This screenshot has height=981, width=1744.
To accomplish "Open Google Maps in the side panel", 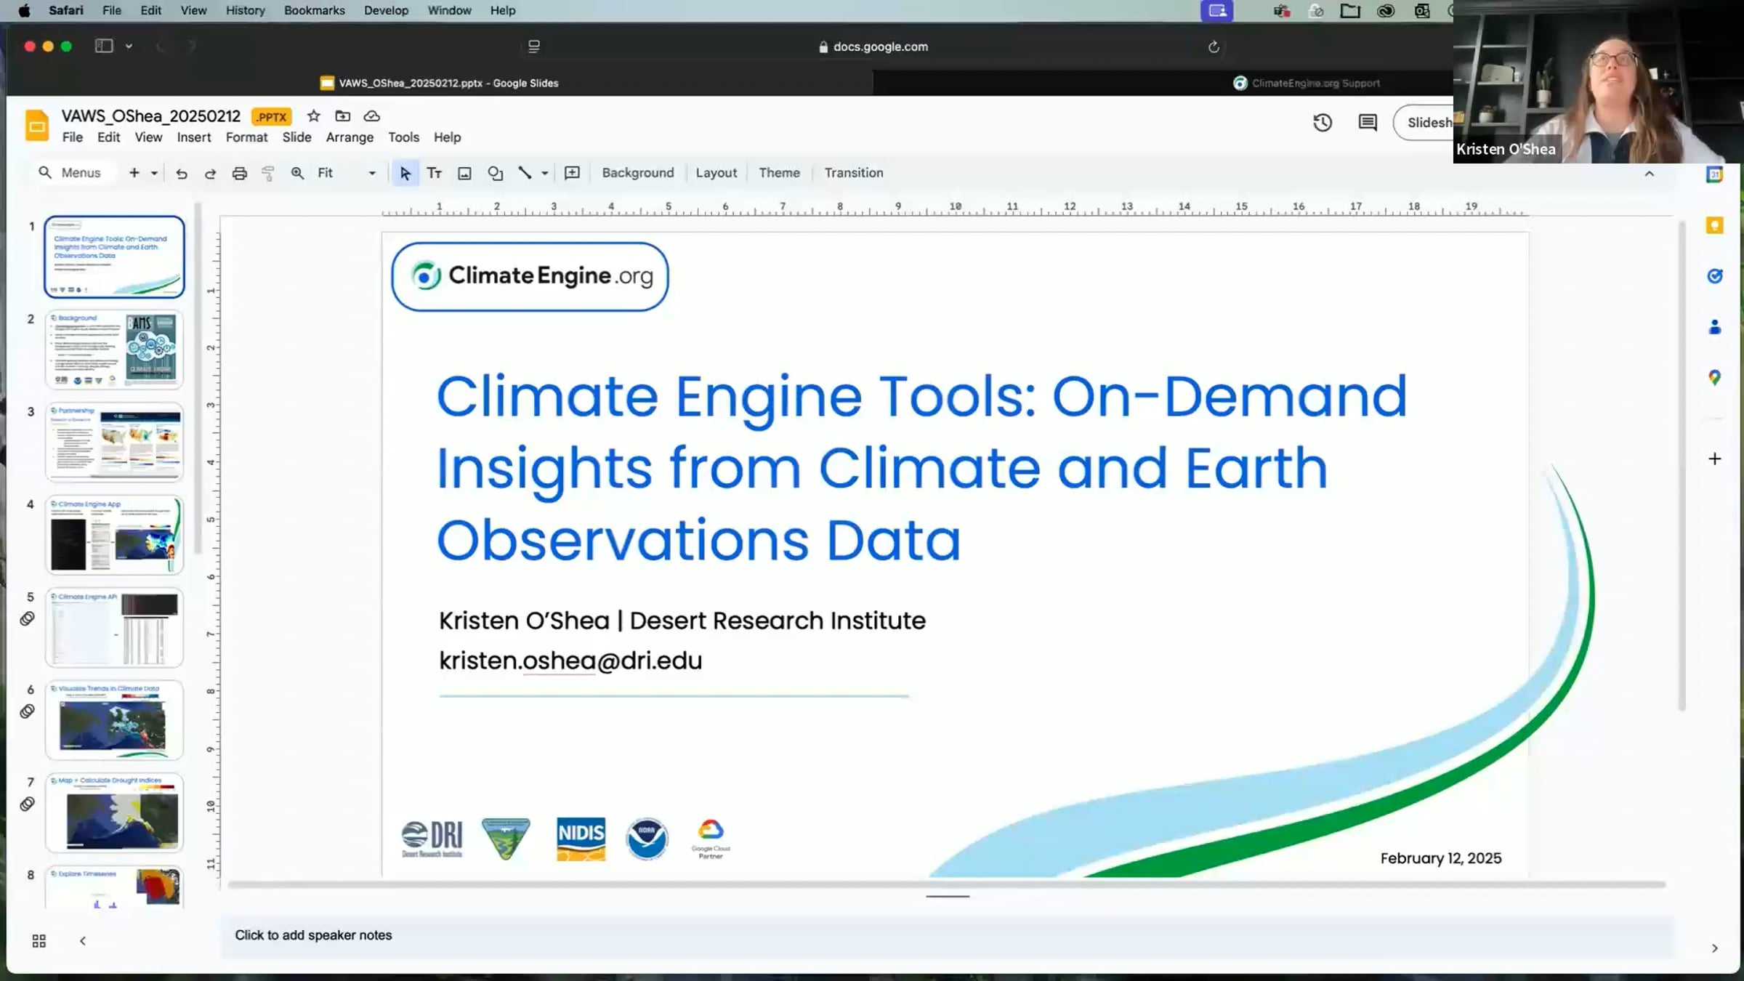I will click(1714, 378).
